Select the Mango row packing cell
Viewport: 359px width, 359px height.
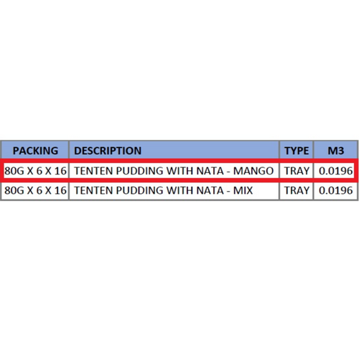(x=35, y=171)
